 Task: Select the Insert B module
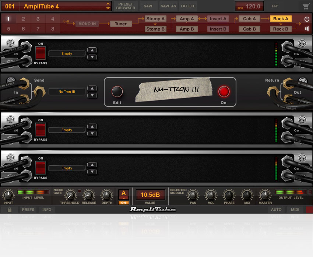pyautogui.click(x=218, y=29)
